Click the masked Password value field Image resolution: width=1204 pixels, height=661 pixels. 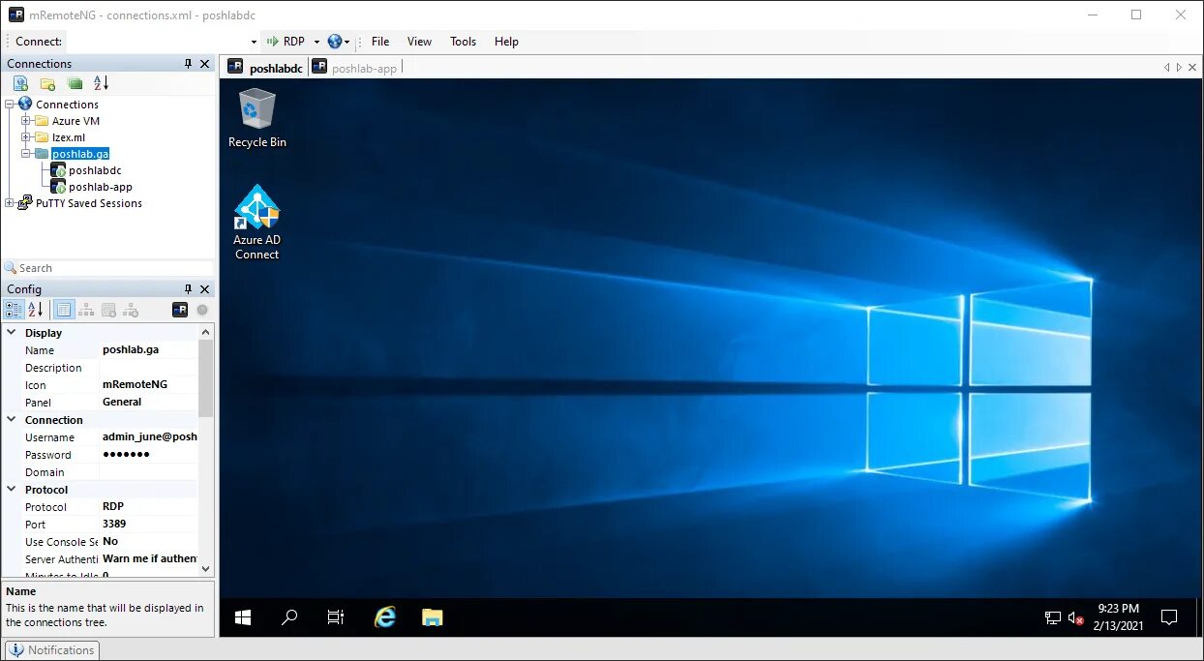[149, 454]
